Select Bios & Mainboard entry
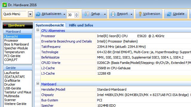 [16, 44]
